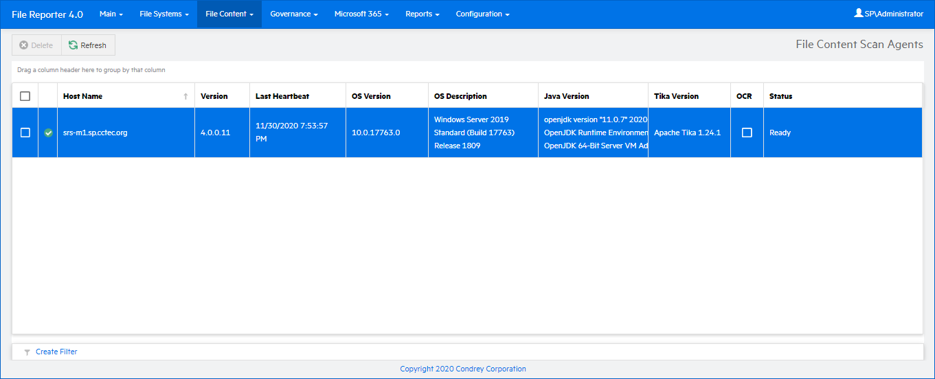Sort by the Last Heartbeat column header
This screenshot has width=935, height=379.
coord(282,96)
